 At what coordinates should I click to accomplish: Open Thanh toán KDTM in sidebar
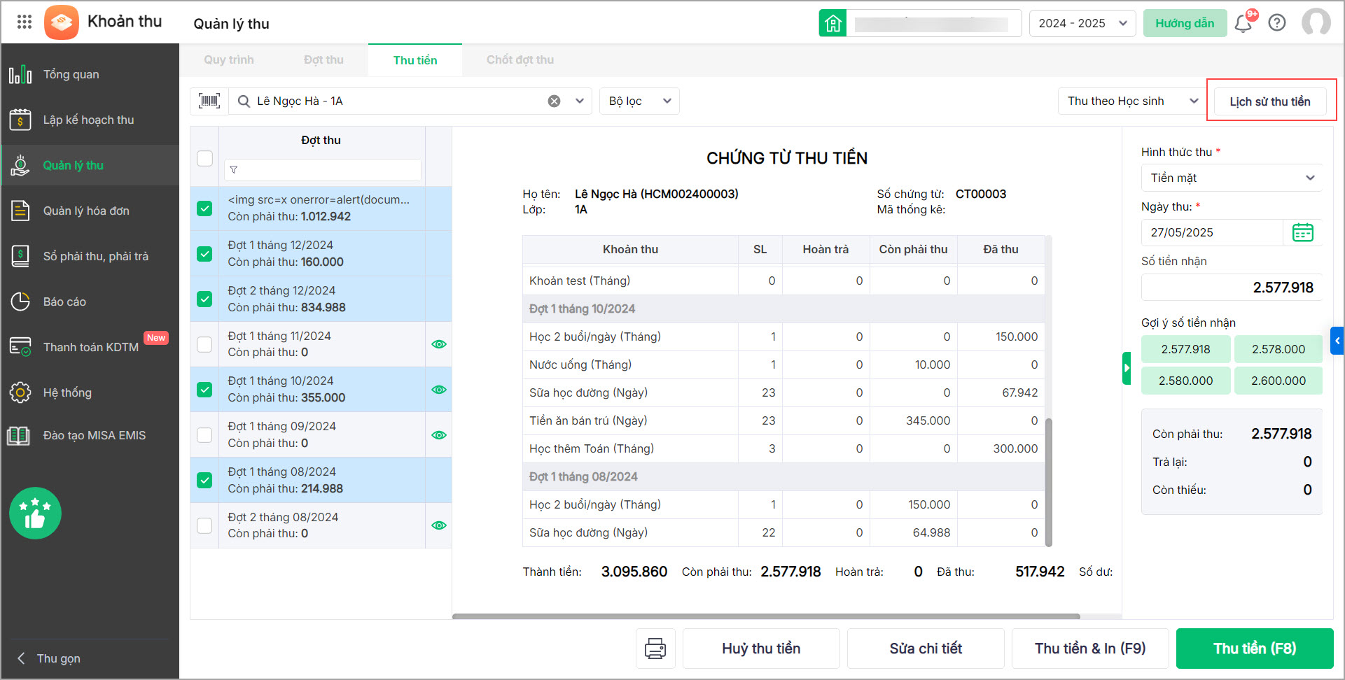tap(90, 347)
